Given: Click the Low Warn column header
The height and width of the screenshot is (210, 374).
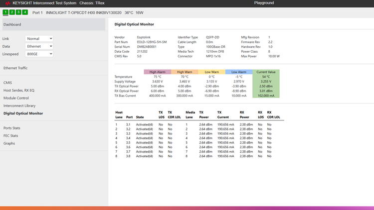Looking at the screenshot, I should pos(212,72).
